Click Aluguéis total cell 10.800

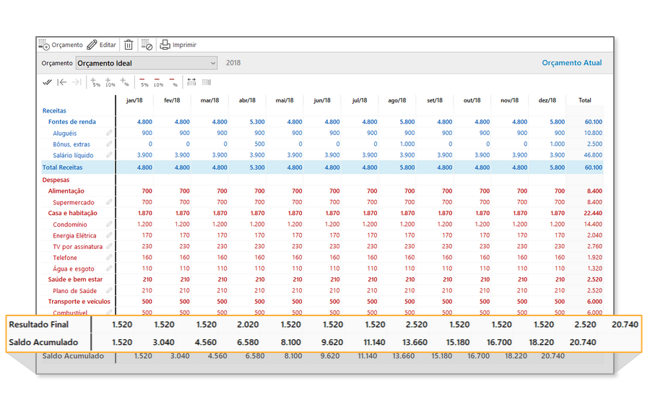tap(593, 133)
